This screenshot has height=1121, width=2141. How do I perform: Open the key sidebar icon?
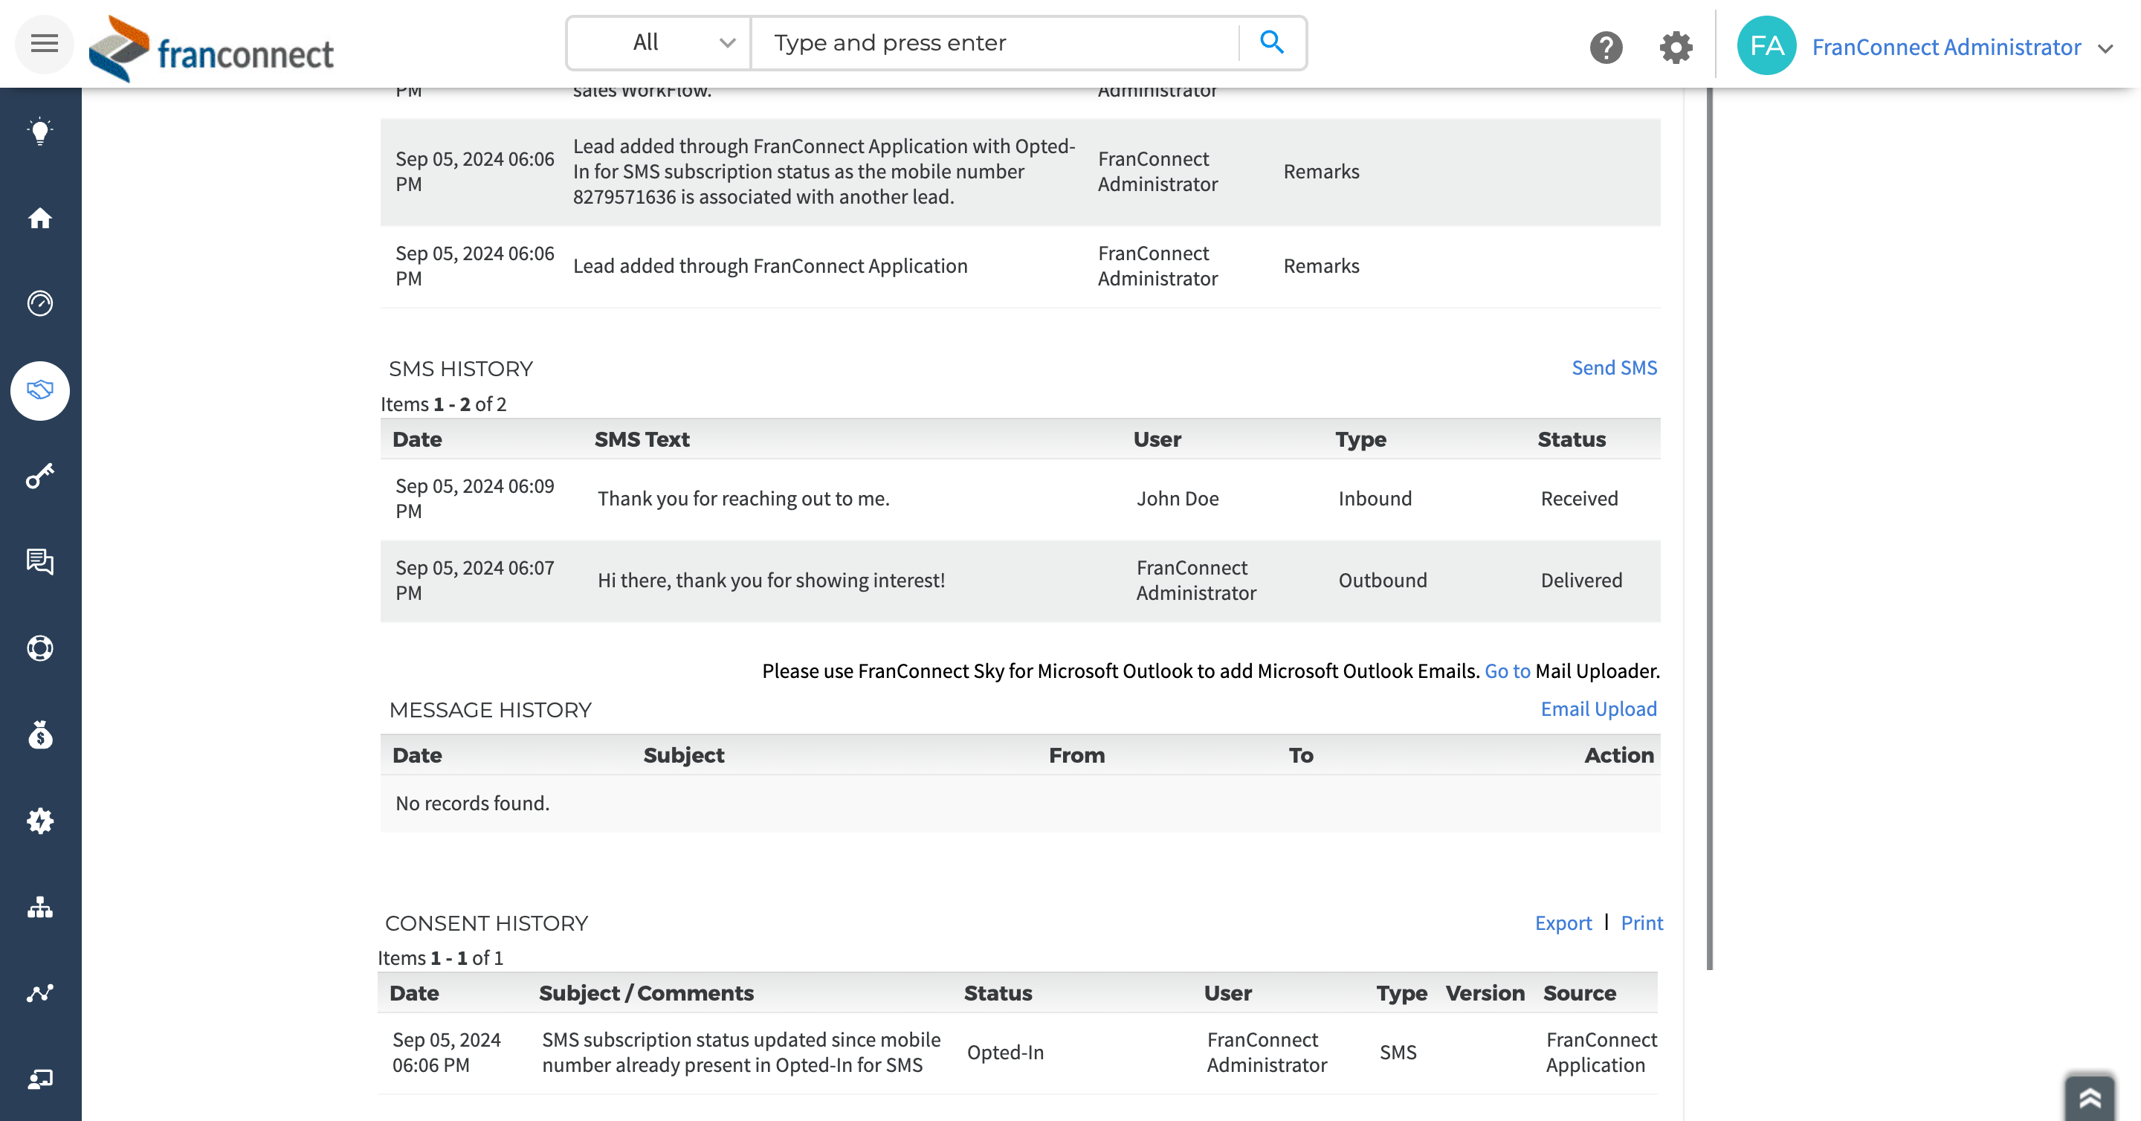40,476
